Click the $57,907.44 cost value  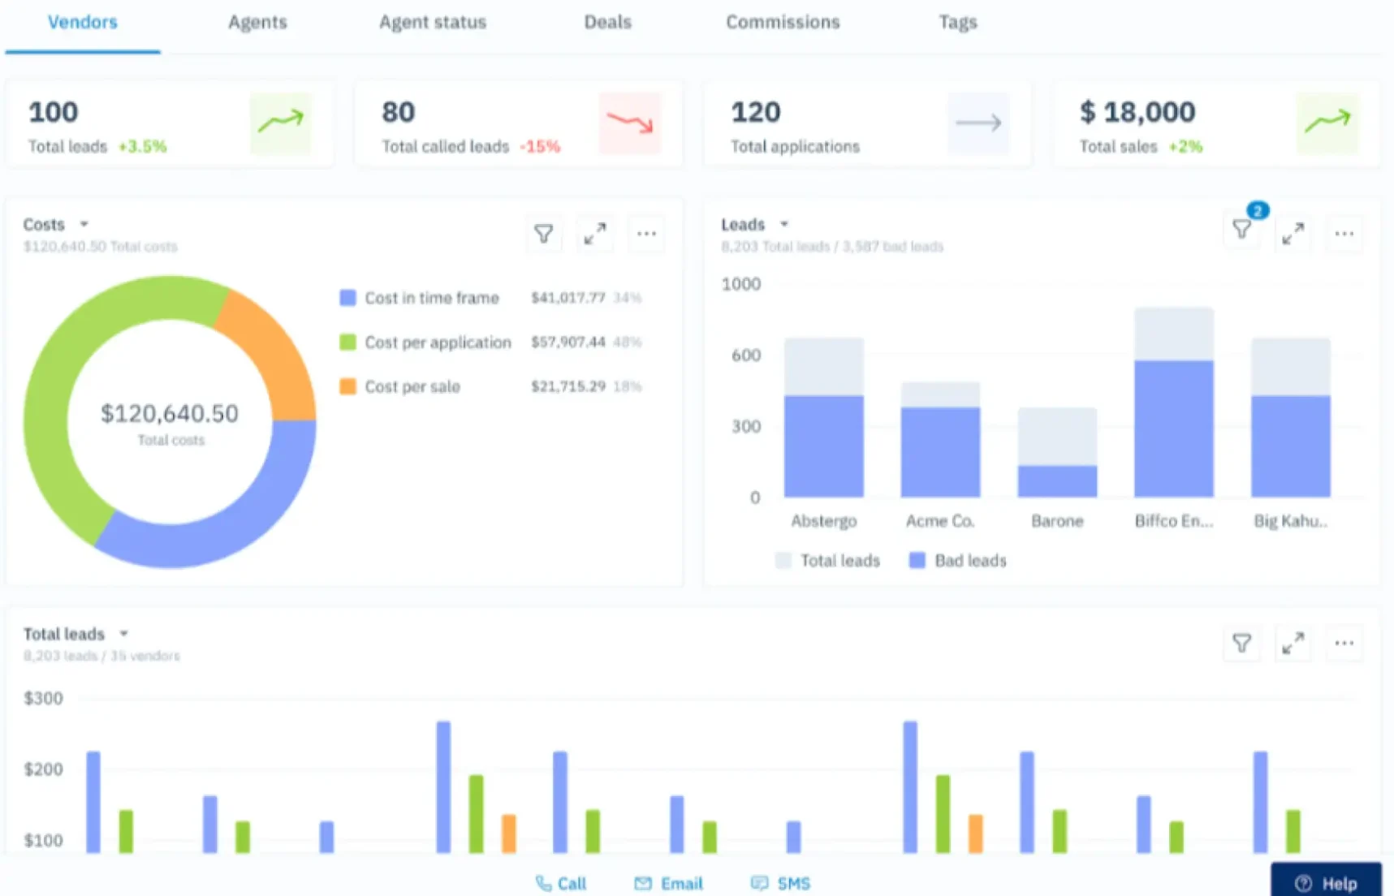click(x=568, y=342)
